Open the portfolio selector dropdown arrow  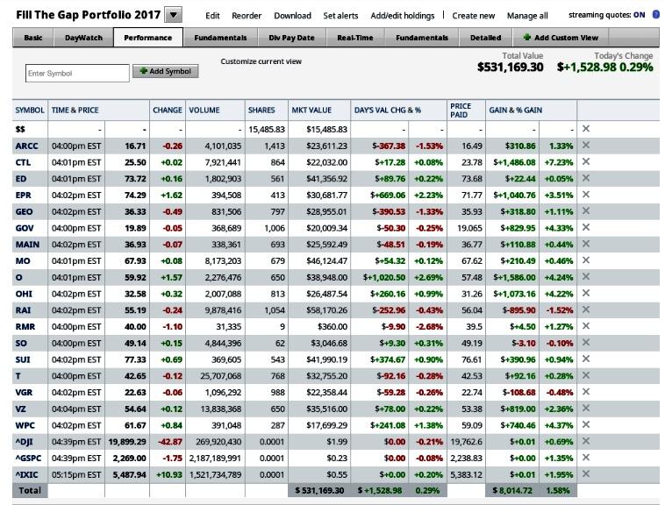click(173, 15)
